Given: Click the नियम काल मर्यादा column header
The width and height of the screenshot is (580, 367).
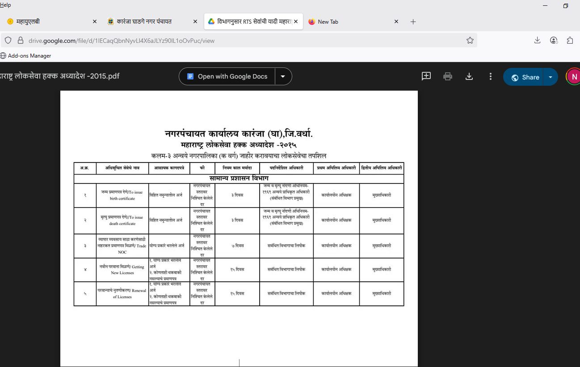Looking at the screenshot, I should click(x=237, y=168).
